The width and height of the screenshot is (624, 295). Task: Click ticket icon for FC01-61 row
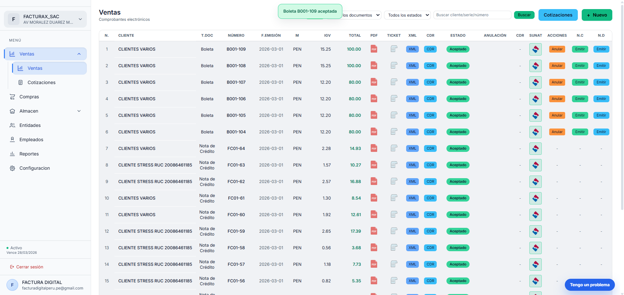click(394, 198)
